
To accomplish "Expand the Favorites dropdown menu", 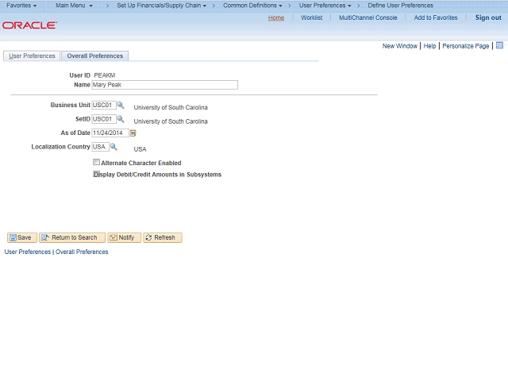I will [21, 6].
